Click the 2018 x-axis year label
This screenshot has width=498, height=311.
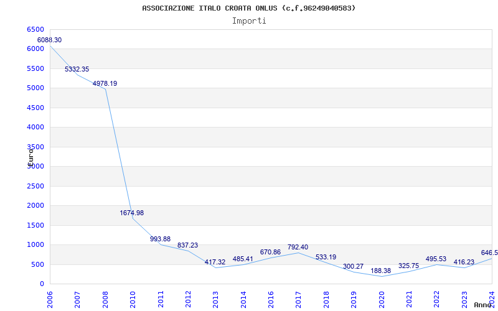pyautogui.click(x=326, y=300)
